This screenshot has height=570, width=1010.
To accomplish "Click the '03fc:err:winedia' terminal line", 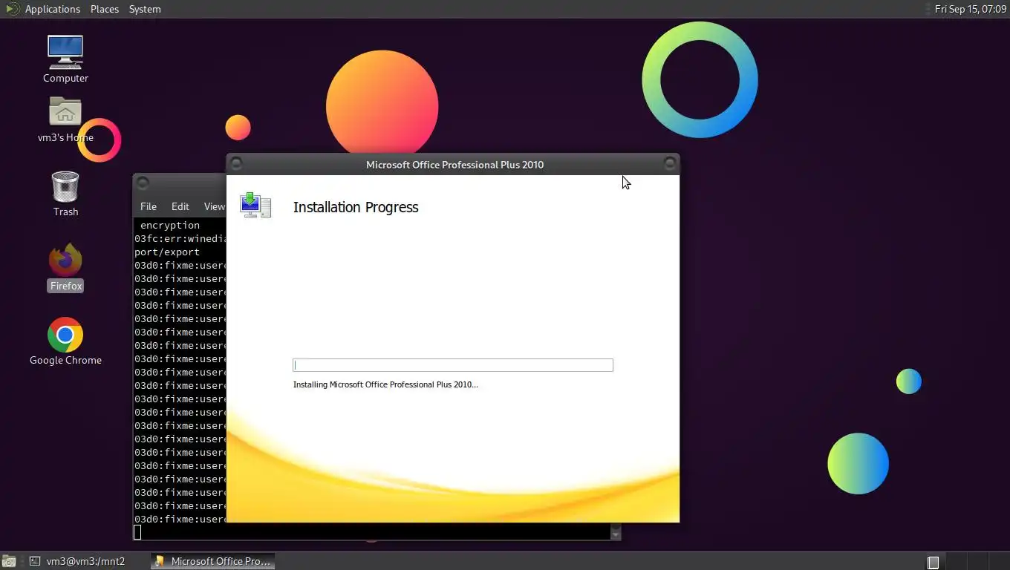I will click(180, 239).
